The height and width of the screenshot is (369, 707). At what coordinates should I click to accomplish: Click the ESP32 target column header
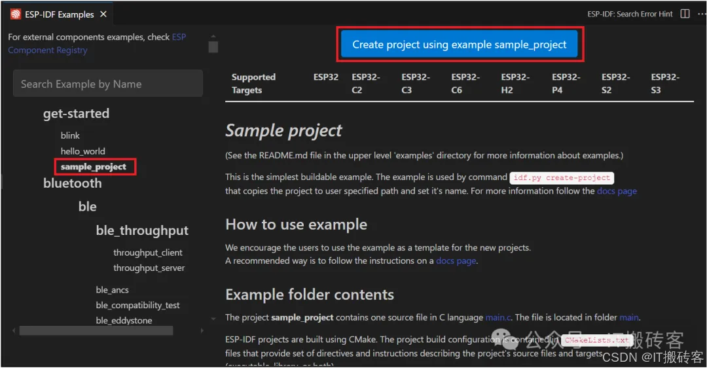click(x=326, y=77)
